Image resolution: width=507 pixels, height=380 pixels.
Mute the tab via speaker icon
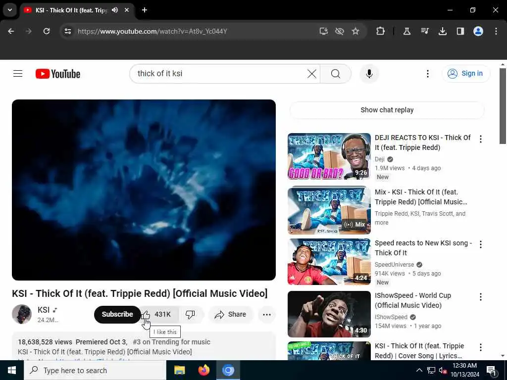(x=115, y=10)
